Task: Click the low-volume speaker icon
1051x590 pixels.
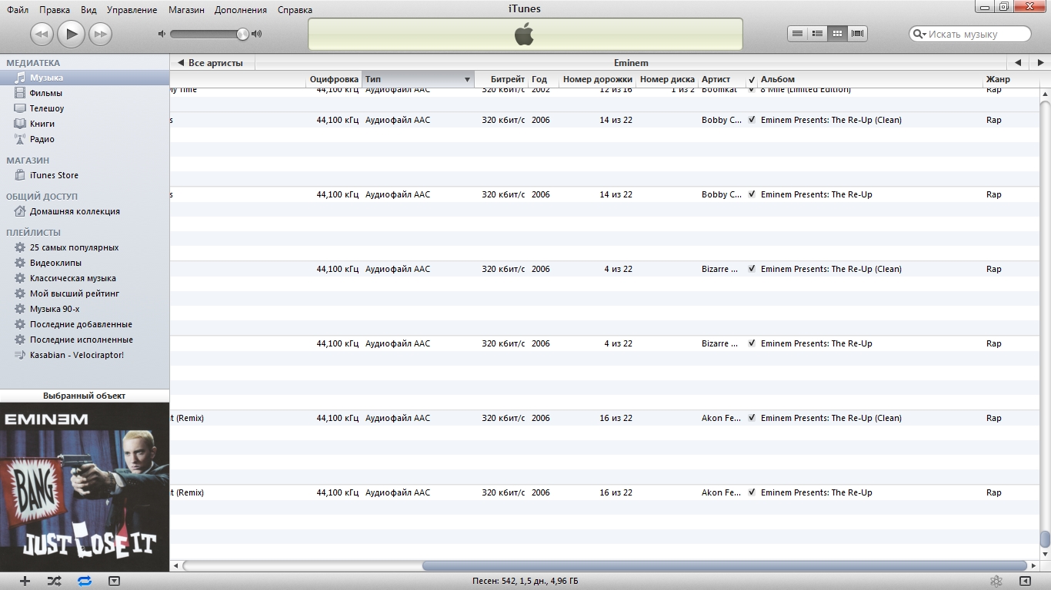Action: [x=162, y=34]
